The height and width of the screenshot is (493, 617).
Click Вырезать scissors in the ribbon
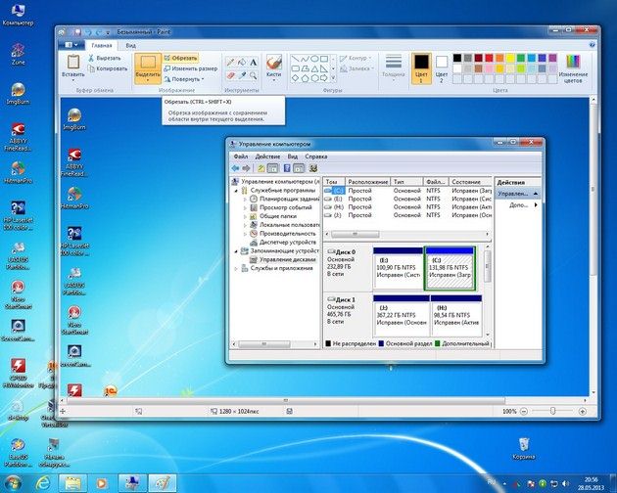pos(104,58)
